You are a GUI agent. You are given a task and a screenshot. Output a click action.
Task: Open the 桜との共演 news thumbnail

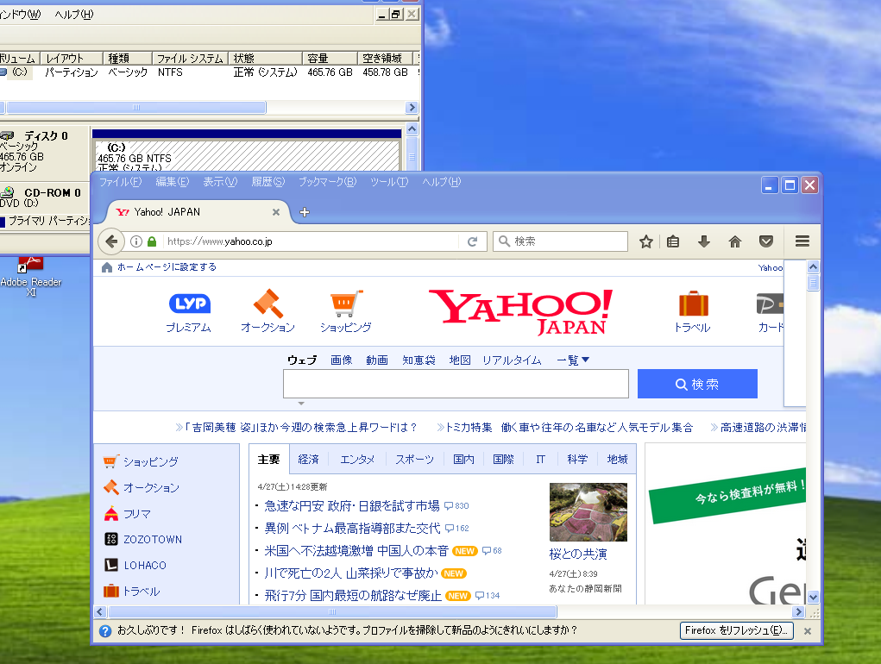tap(588, 512)
